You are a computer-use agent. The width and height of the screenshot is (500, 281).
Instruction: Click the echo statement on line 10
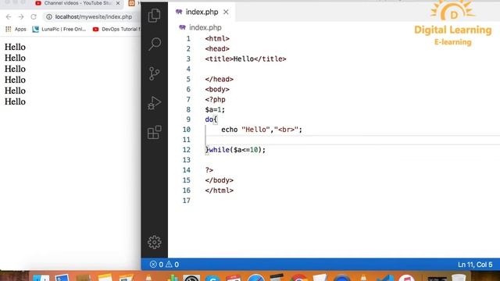point(262,130)
